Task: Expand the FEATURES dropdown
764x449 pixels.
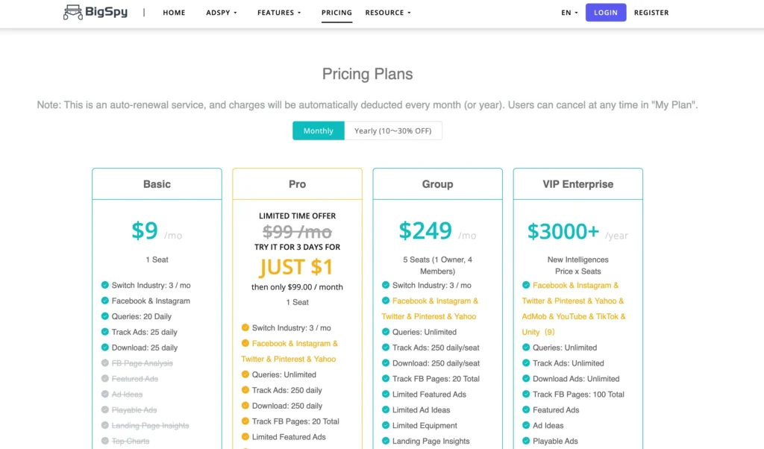Action: [x=276, y=12]
